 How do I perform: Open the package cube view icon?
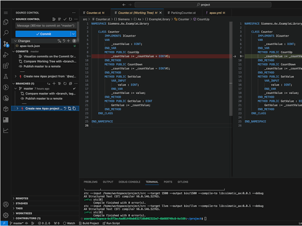pos(6,109)
